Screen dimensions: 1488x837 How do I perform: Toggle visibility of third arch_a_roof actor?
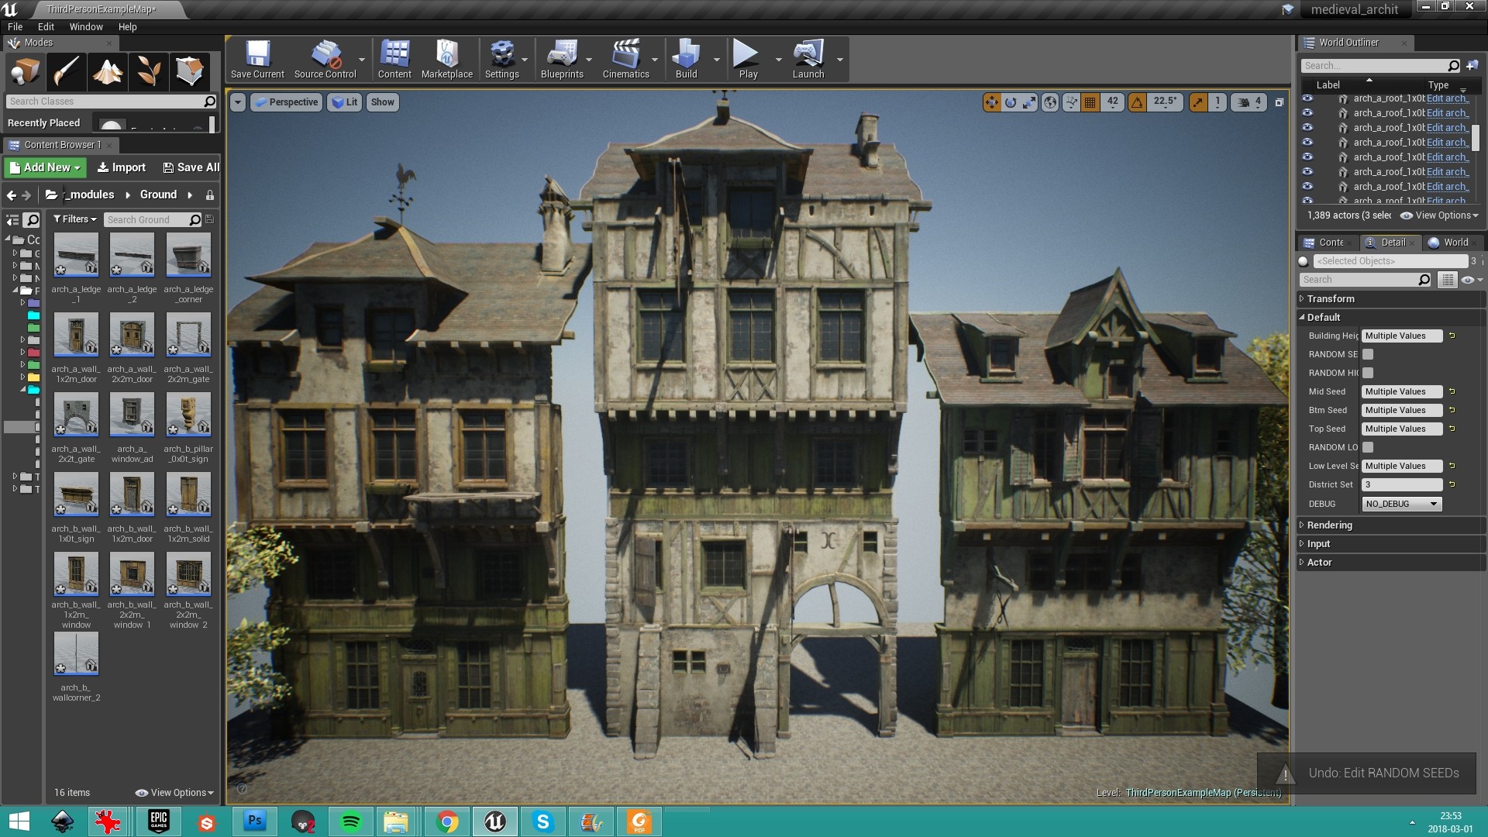1307,128
